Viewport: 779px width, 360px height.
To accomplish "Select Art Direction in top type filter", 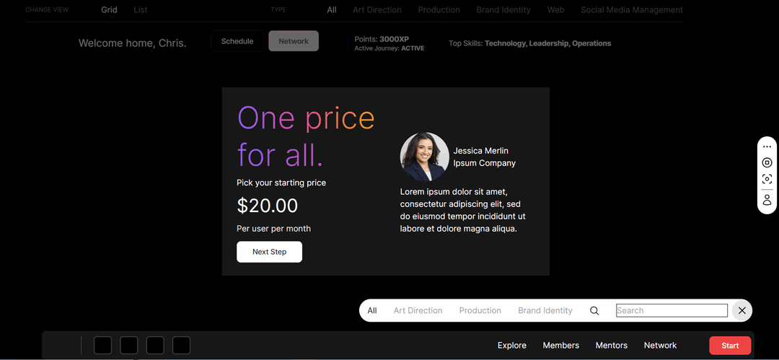I will [377, 10].
